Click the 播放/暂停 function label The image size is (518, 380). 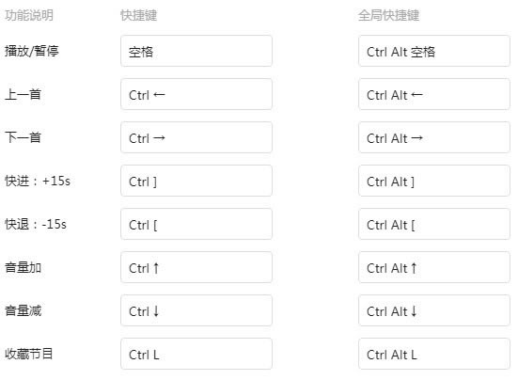[x=32, y=51]
